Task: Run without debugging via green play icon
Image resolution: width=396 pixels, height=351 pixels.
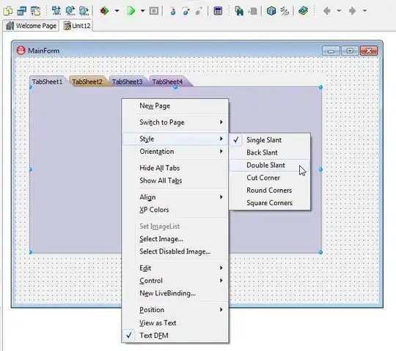Action: click(131, 11)
